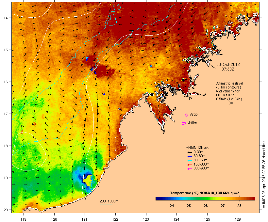Click the Argo legend label
The image size is (268, 222).
coord(194,114)
